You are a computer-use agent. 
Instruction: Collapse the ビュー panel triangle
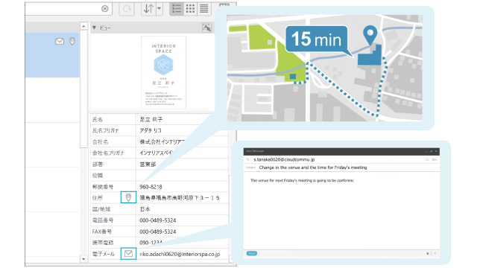(95, 28)
